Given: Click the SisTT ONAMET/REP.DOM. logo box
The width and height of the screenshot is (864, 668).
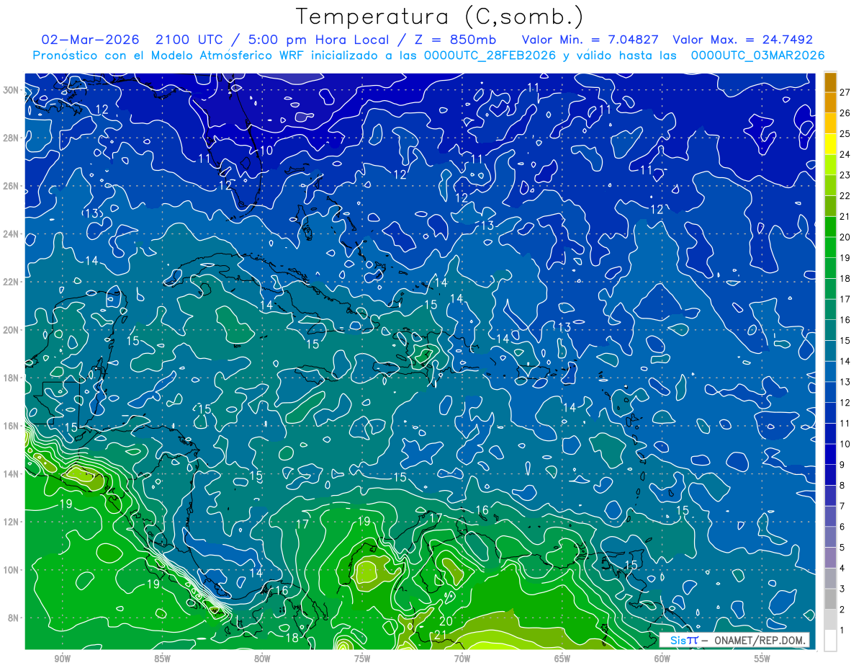Looking at the screenshot, I should (735, 640).
